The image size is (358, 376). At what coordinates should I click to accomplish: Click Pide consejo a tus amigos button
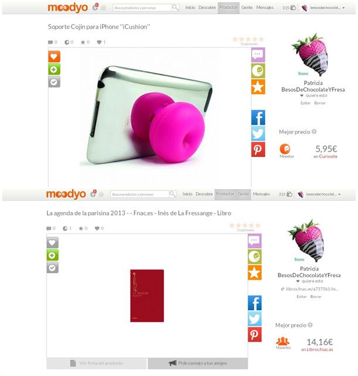[198, 363]
